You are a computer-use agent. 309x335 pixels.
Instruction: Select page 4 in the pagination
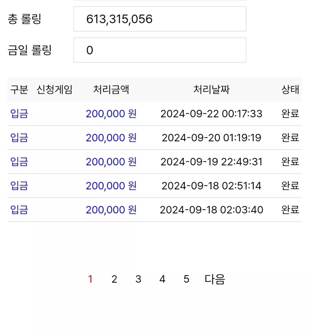click(x=162, y=279)
